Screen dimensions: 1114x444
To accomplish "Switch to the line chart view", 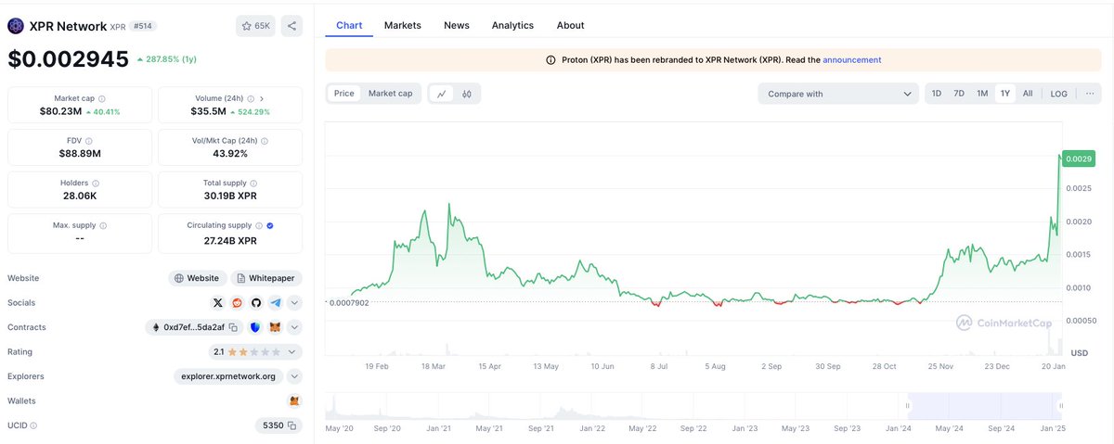I will [x=442, y=94].
